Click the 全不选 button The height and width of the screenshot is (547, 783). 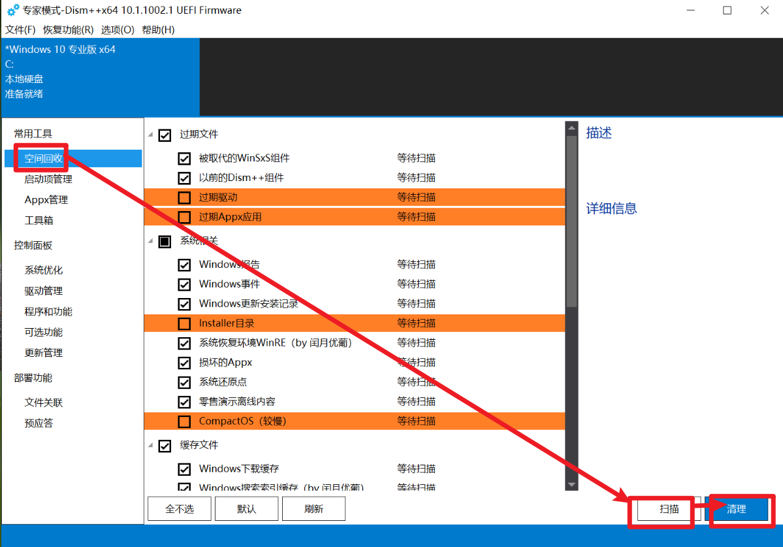[180, 509]
